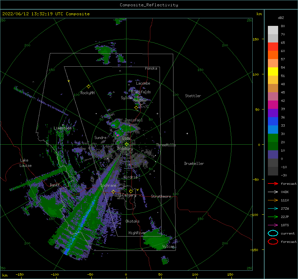
Task: Click the yellow diamond marker below RedDeer
Action: point(136,108)
